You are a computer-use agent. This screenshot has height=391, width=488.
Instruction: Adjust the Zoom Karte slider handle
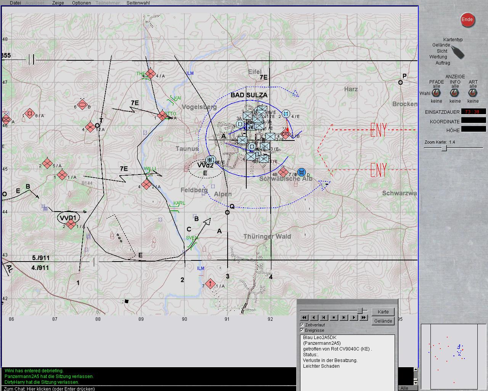(444, 148)
